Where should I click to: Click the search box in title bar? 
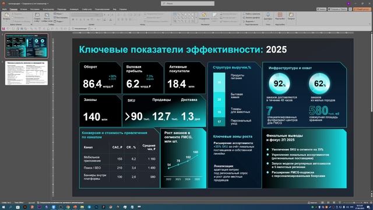[188, 3]
